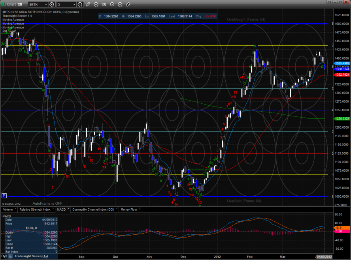Viewport: 351px width, 260px height.
Task: Close the Money Flow tab
Action: [x=139, y=209]
